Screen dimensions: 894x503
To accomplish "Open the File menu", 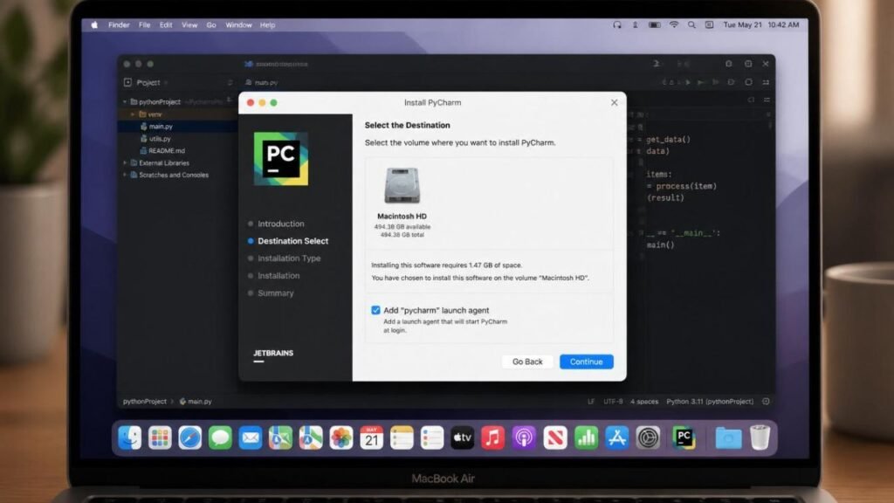I will (145, 25).
